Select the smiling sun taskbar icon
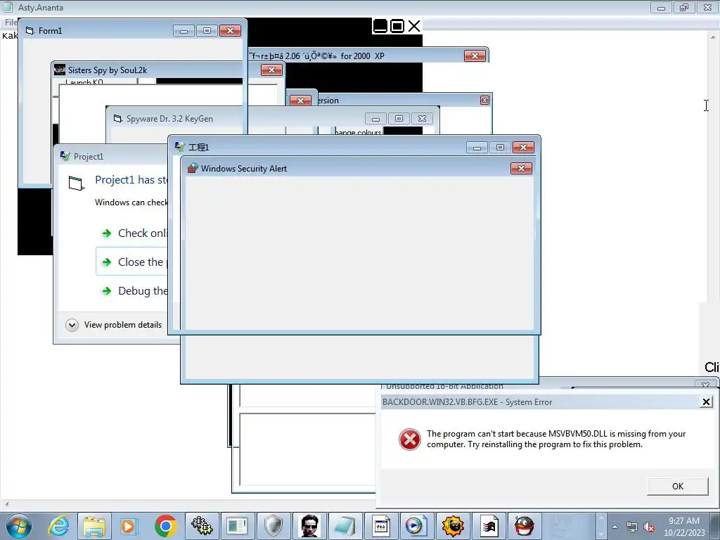The image size is (720, 540). tap(453, 526)
